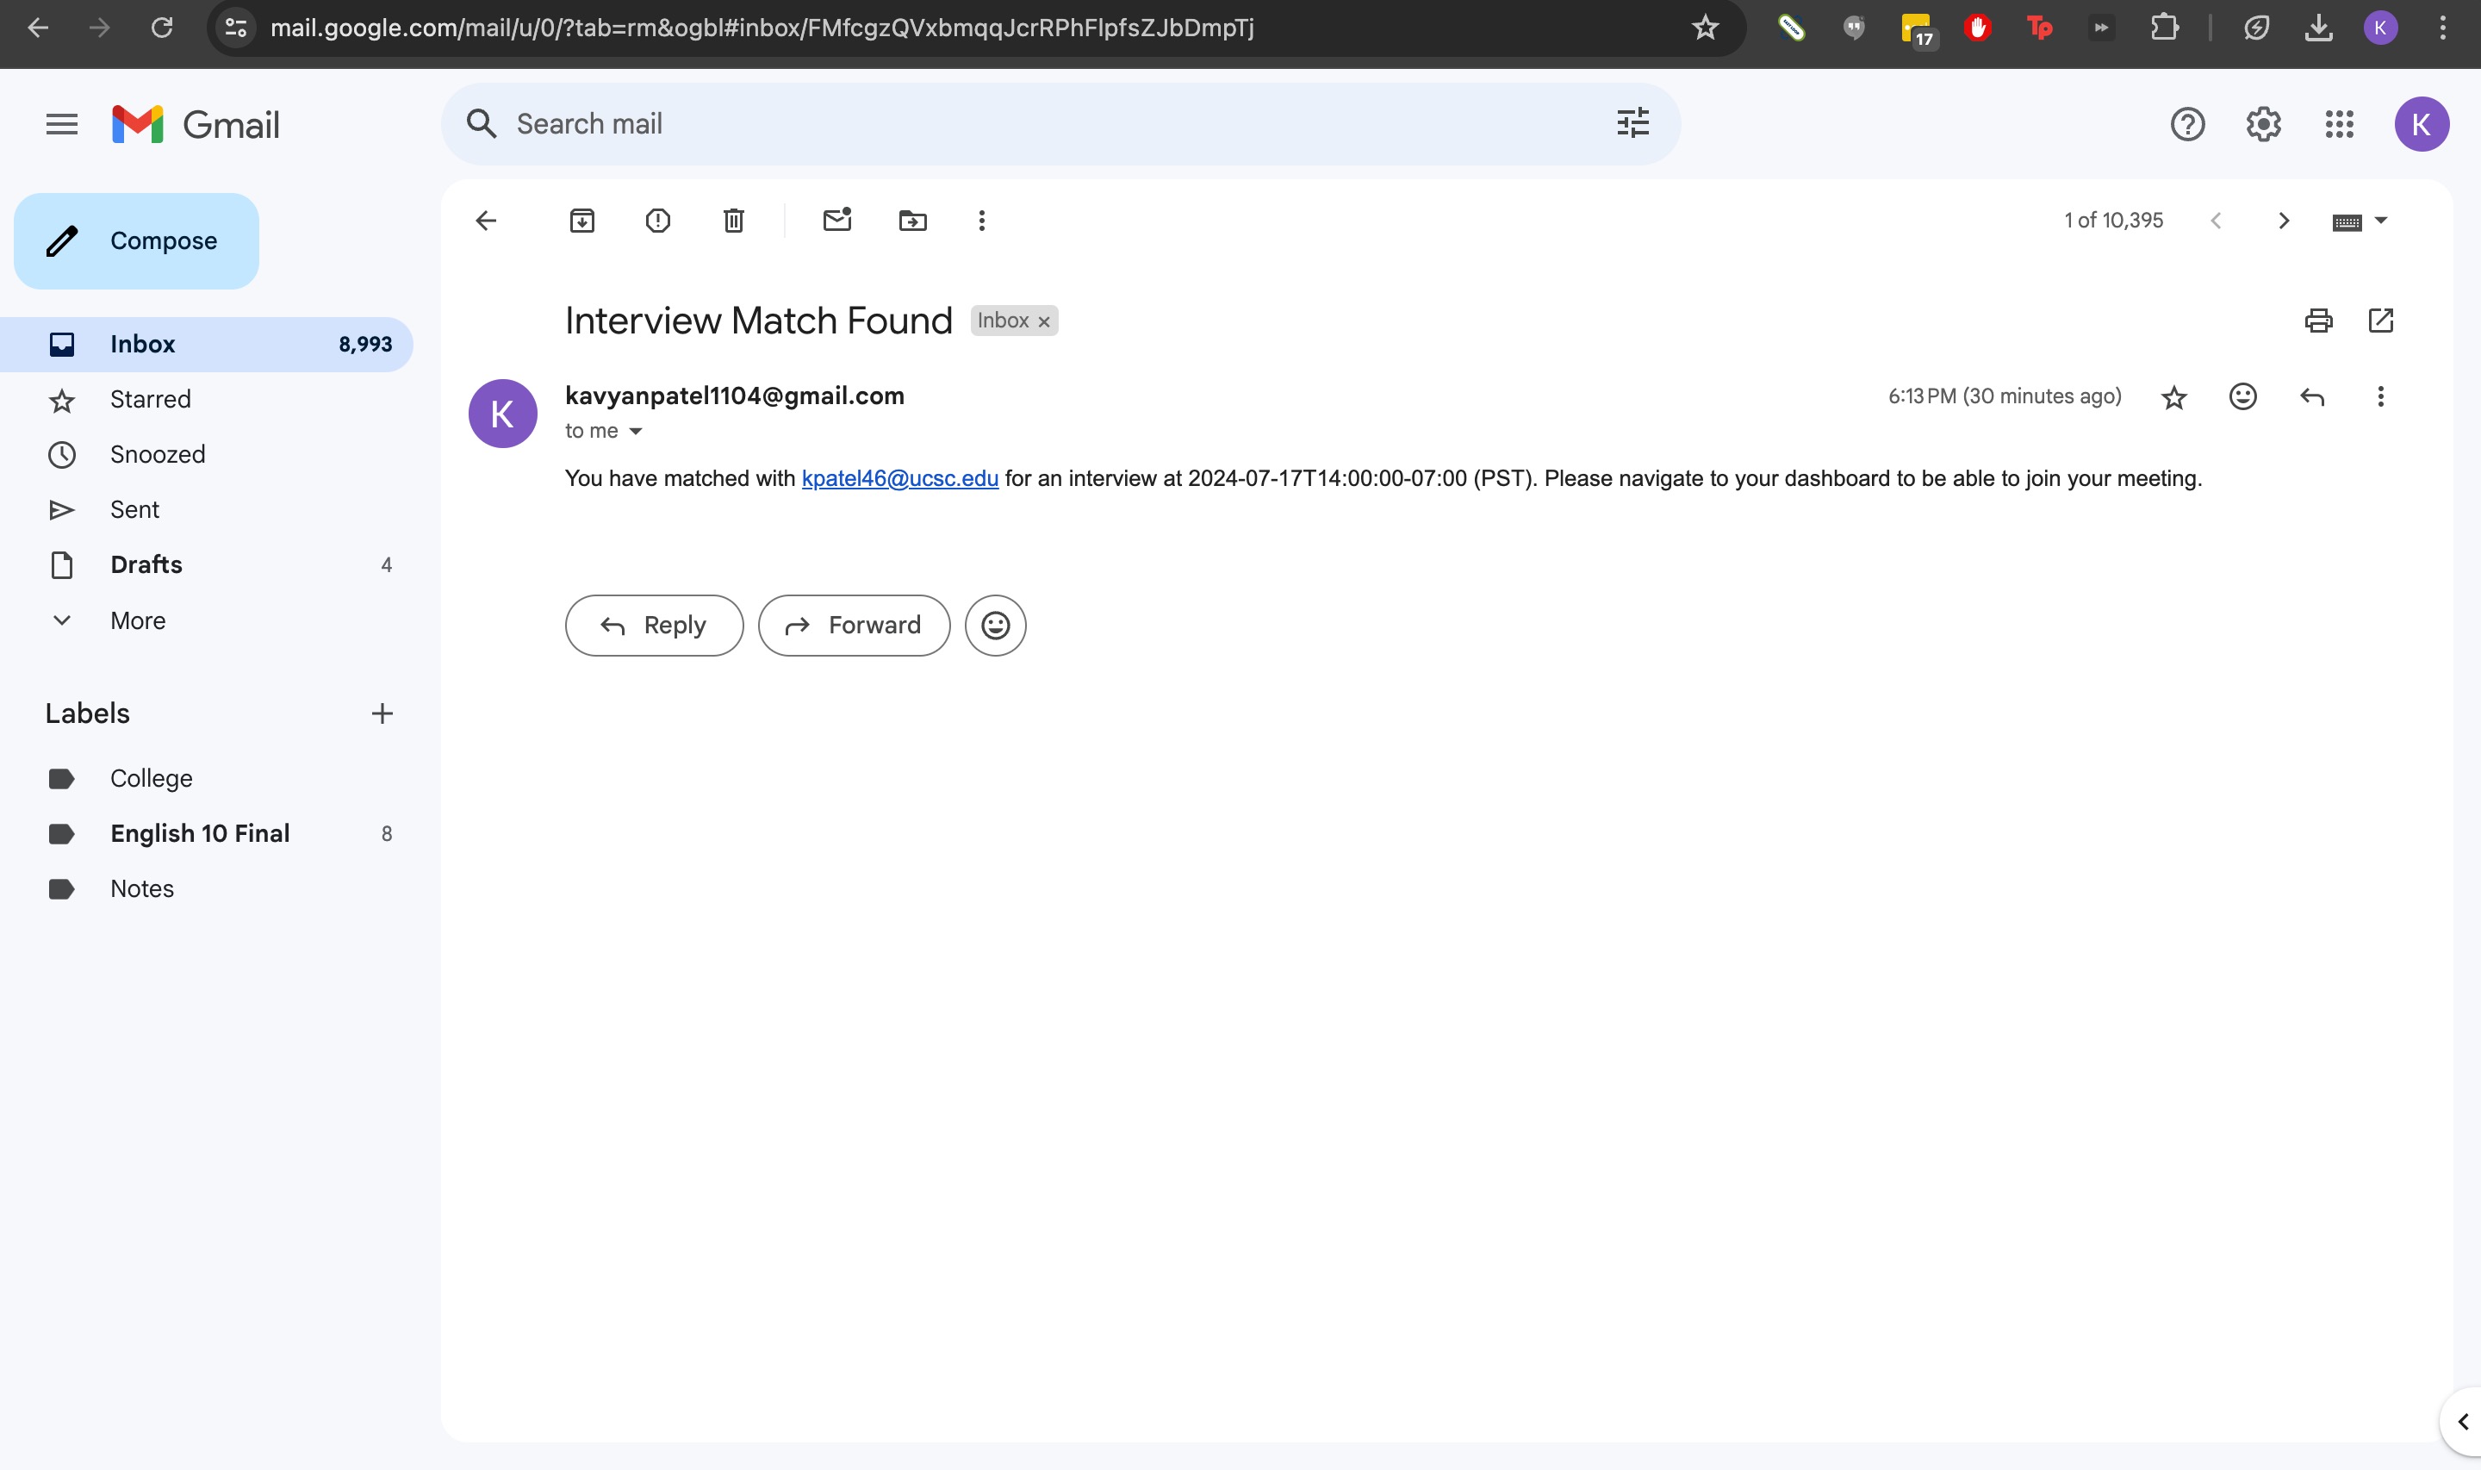Open the kpatel46@ucsc.edu email link
This screenshot has height=1470, width=2481.
click(899, 478)
